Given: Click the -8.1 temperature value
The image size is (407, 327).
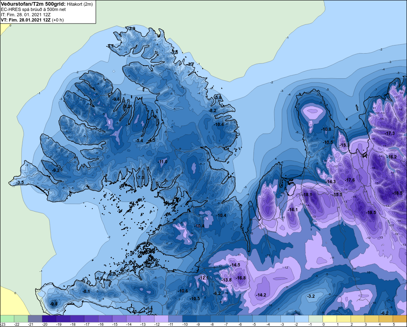Looking at the screenshot, I should 86,291.
